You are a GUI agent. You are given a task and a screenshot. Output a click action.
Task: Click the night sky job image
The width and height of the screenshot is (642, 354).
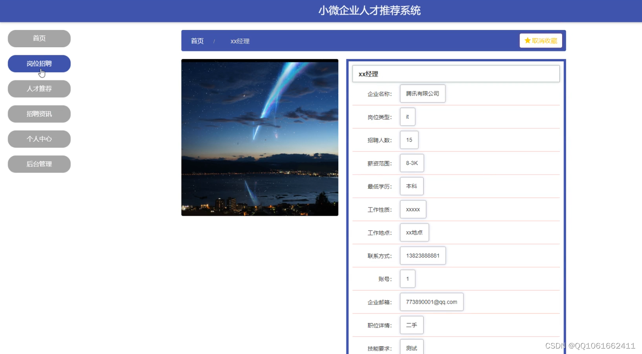(260, 137)
